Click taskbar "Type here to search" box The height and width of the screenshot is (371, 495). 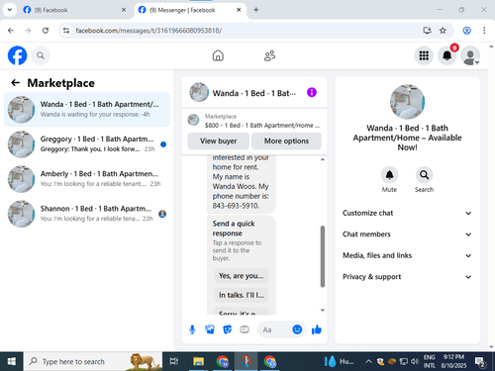(93, 361)
